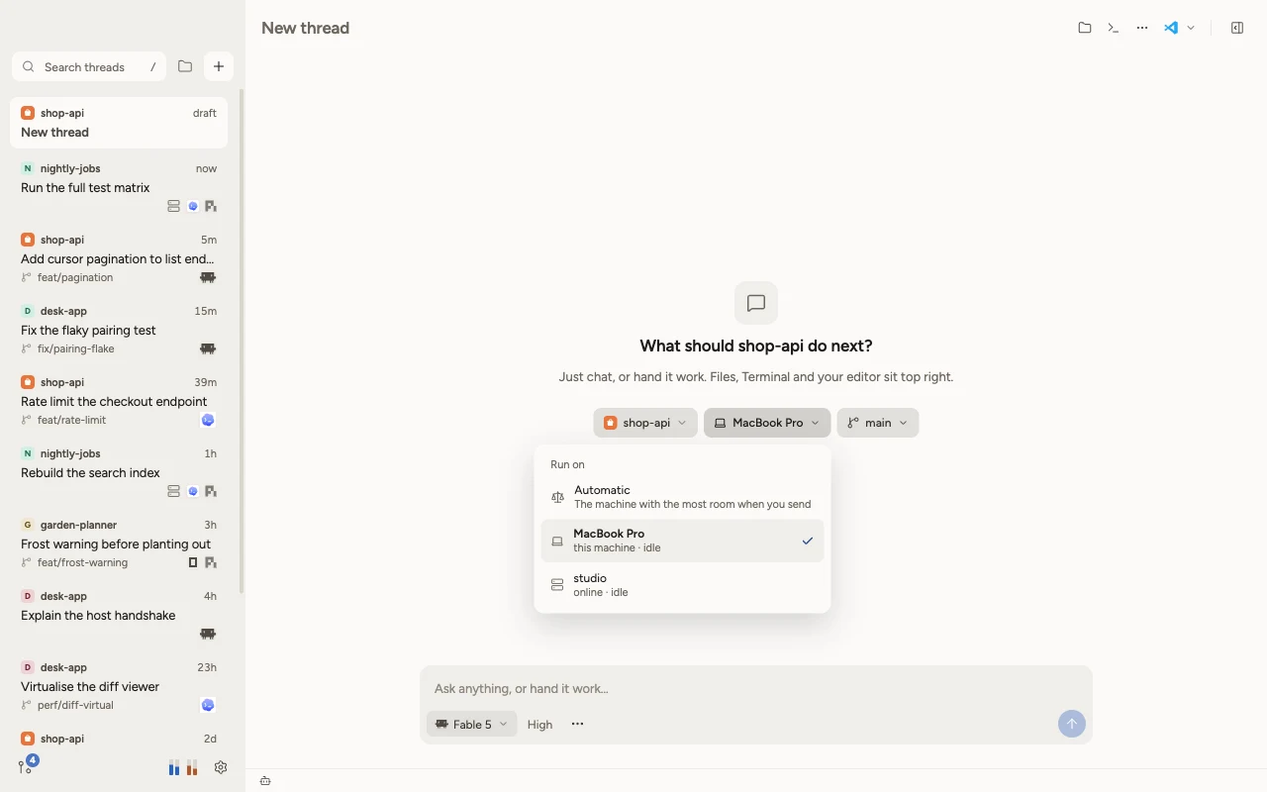Open thread Virtualise the diff viewer
This screenshot has height=792, width=1267.
click(119, 686)
